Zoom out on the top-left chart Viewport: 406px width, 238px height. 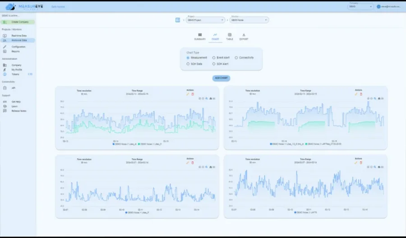tap(203, 98)
